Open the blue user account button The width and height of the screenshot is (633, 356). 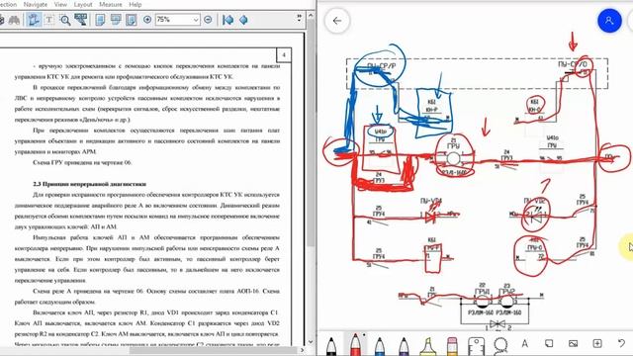coord(609,21)
